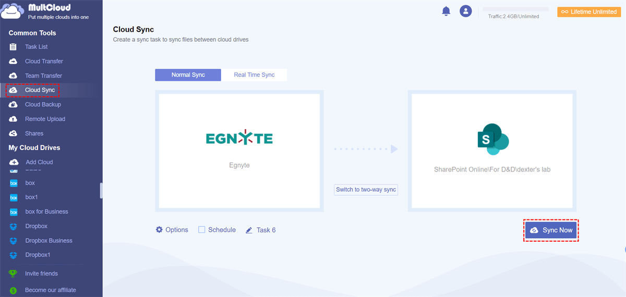This screenshot has width=626, height=297.
Task: Open the box1 drive
Action: point(32,197)
